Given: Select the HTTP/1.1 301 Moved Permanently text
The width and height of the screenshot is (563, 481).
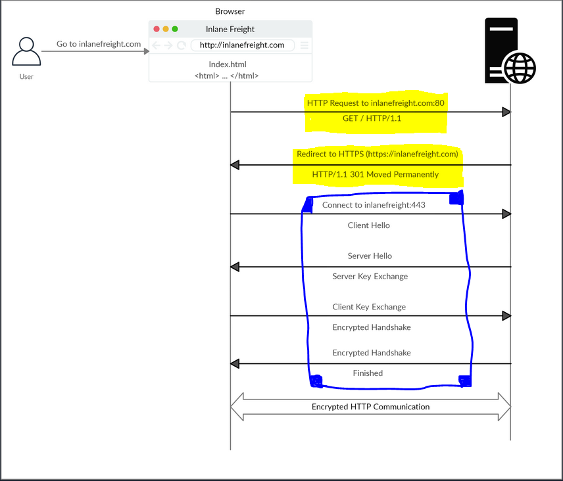Looking at the screenshot, I should coord(375,175).
